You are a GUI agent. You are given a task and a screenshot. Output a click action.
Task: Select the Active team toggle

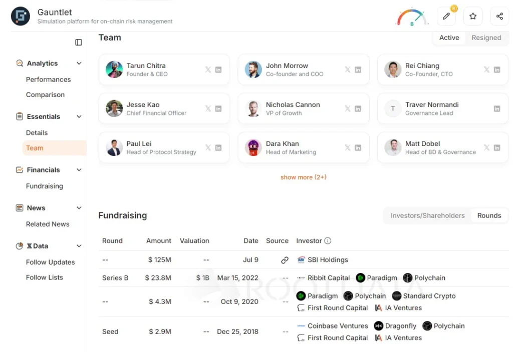pos(449,37)
